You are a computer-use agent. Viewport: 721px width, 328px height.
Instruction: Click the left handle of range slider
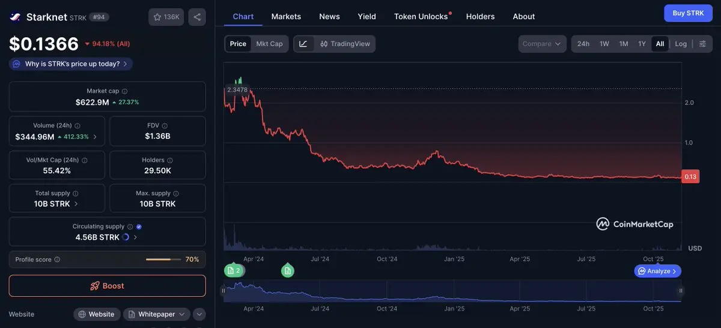224,291
